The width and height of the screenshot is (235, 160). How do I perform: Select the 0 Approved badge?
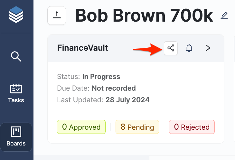click(81, 127)
